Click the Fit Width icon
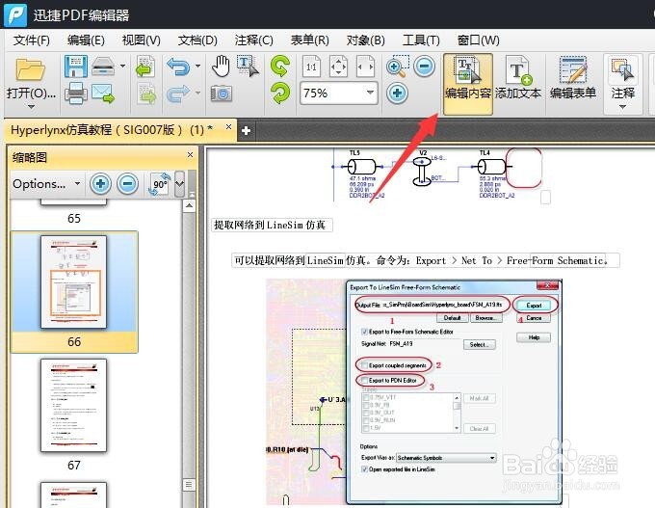The width and height of the screenshot is (655, 508). point(365,67)
